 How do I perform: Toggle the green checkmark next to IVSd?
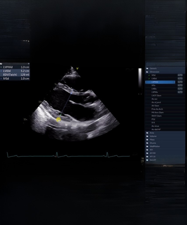149,75
